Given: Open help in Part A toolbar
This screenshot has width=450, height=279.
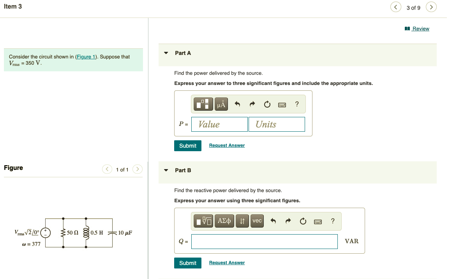Looking at the screenshot, I should pyautogui.click(x=297, y=104).
